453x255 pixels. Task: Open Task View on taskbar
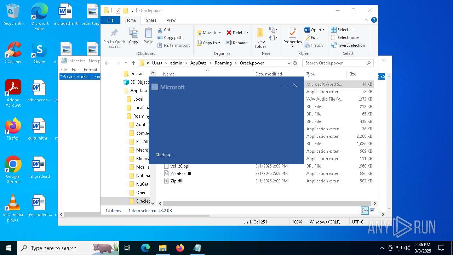point(127,248)
